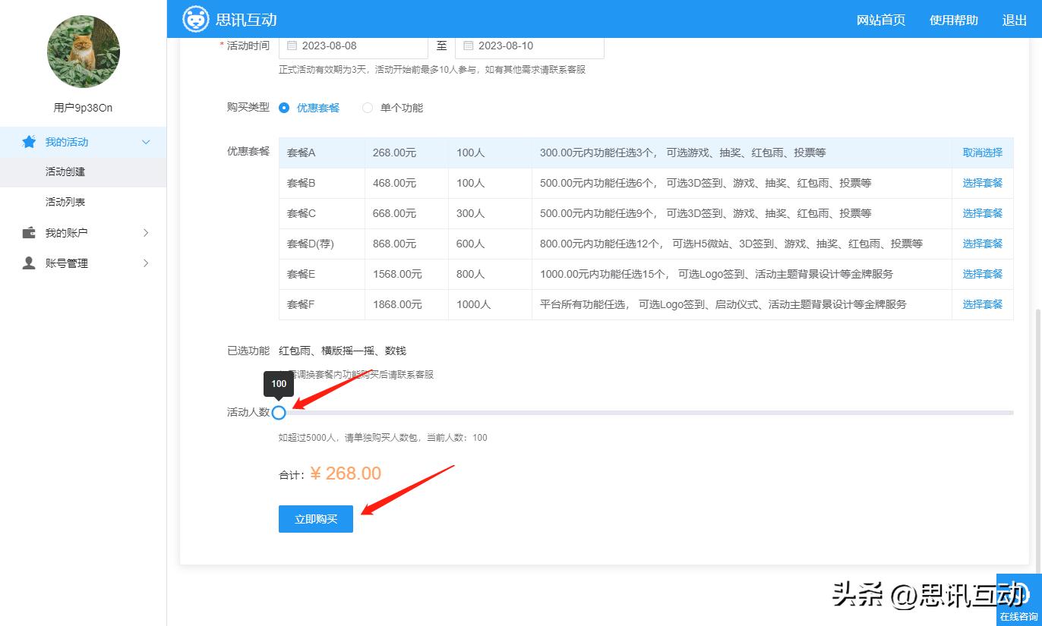The image size is (1042, 626).
Task: Click the 思讯互动 panda logo
Action: pos(196,19)
